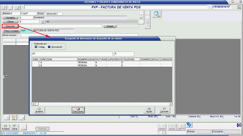The image size is (243, 136).
Task: Open the Direcciones button in the dialog
Action: click(78, 110)
